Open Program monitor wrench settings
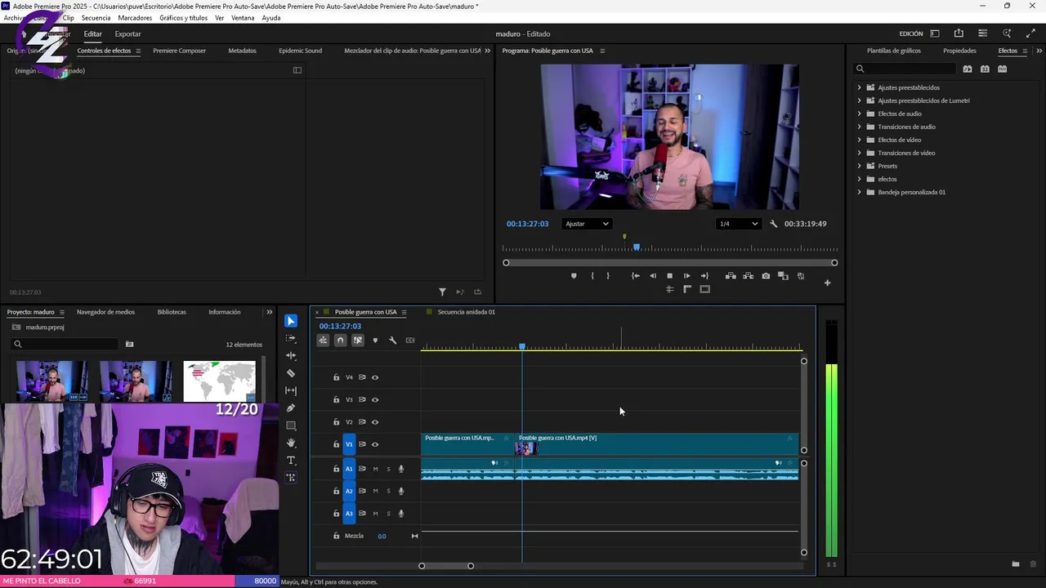 point(773,224)
